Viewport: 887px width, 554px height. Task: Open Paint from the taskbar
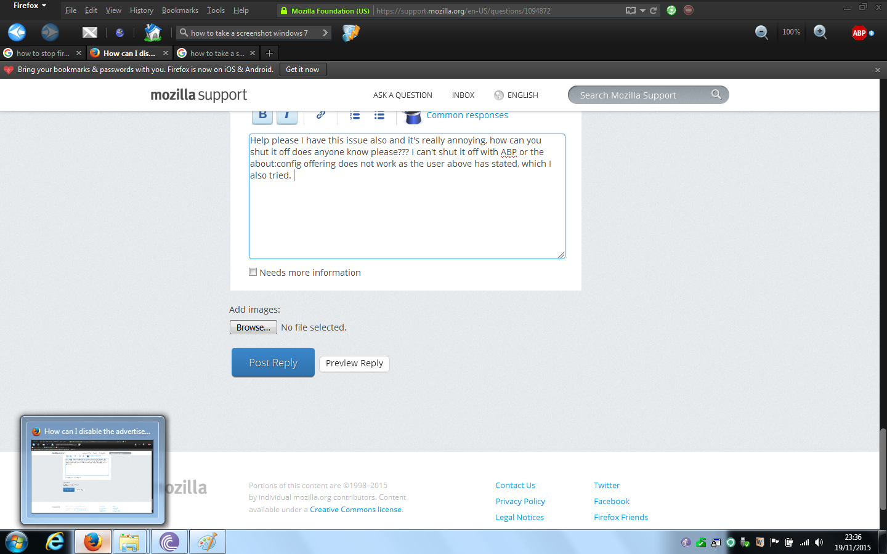point(207,542)
